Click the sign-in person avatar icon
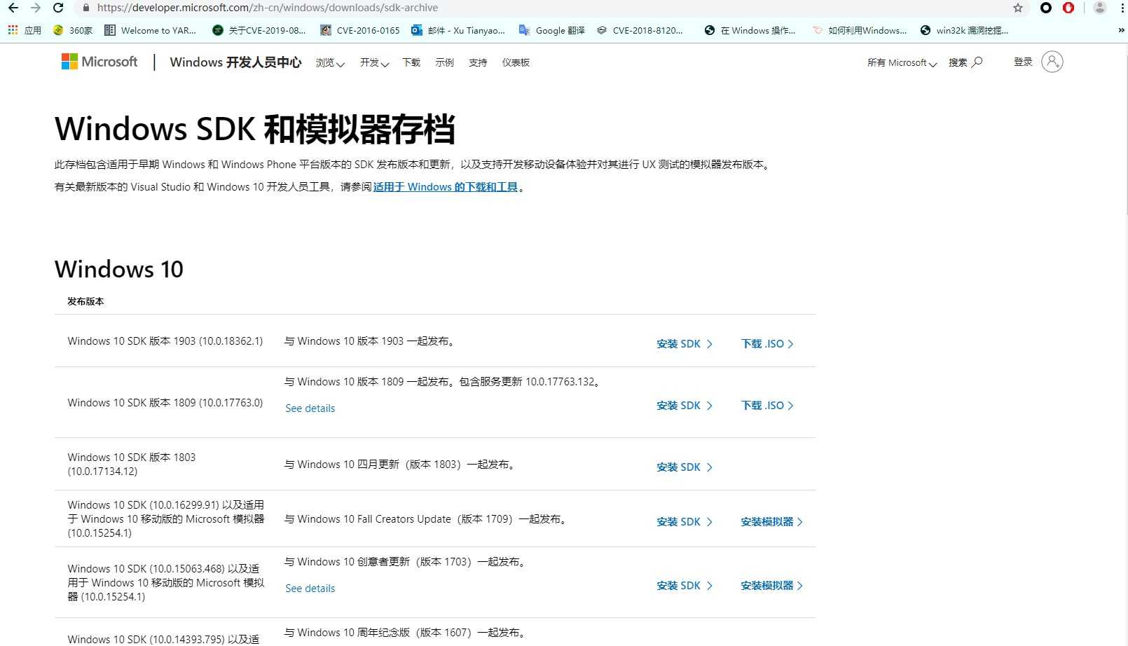Viewport: 1128px width, 646px height. pos(1052,62)
